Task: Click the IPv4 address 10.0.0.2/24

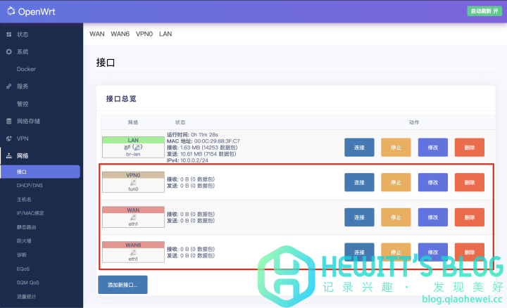Action: [194, 160]
